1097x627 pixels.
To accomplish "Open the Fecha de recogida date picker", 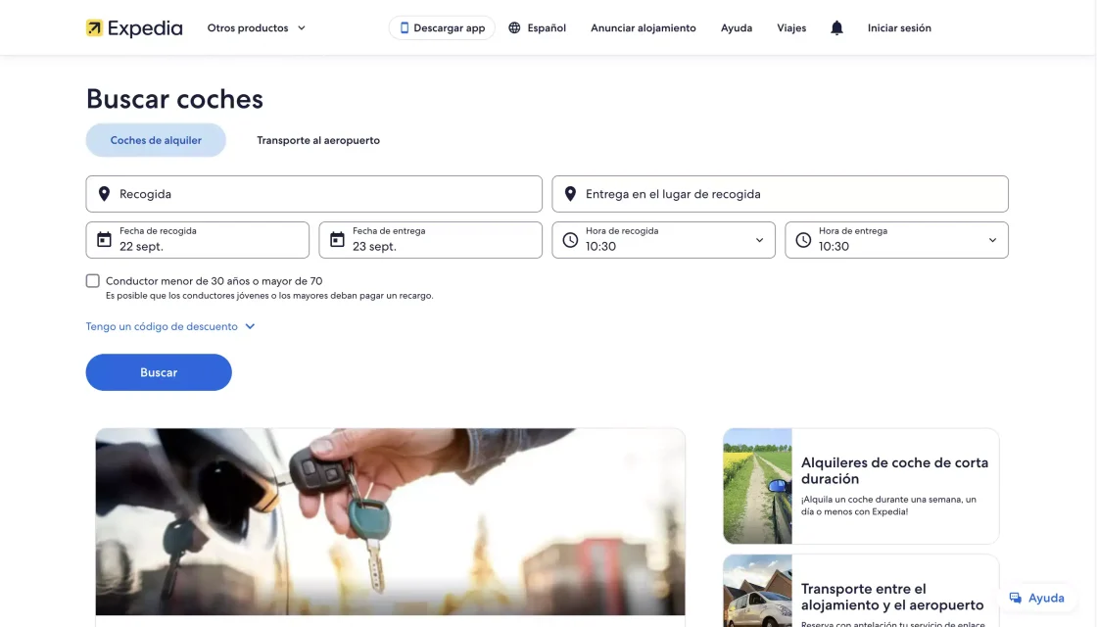I will (197, 240).
